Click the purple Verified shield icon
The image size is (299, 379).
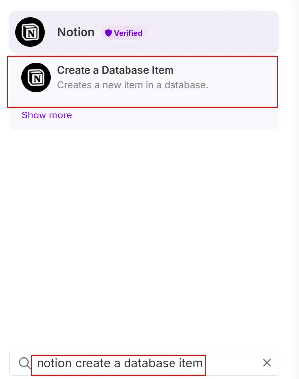(108, 33)
